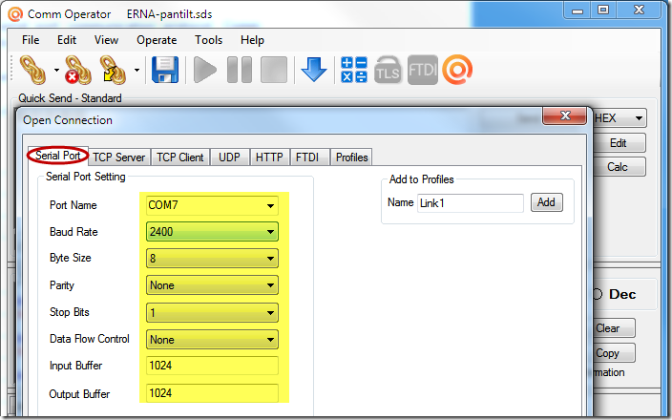
Task: Click the Calc button in main window
Action: 619,167
